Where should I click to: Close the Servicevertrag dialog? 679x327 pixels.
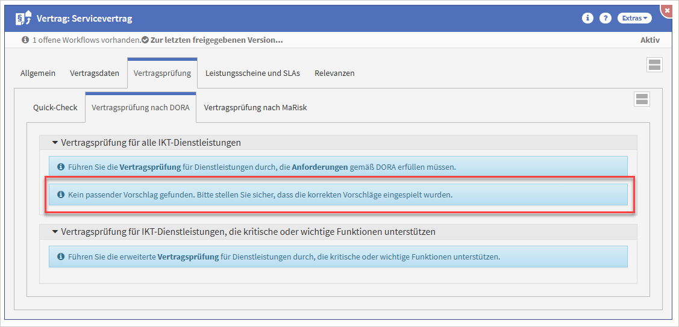667,11
